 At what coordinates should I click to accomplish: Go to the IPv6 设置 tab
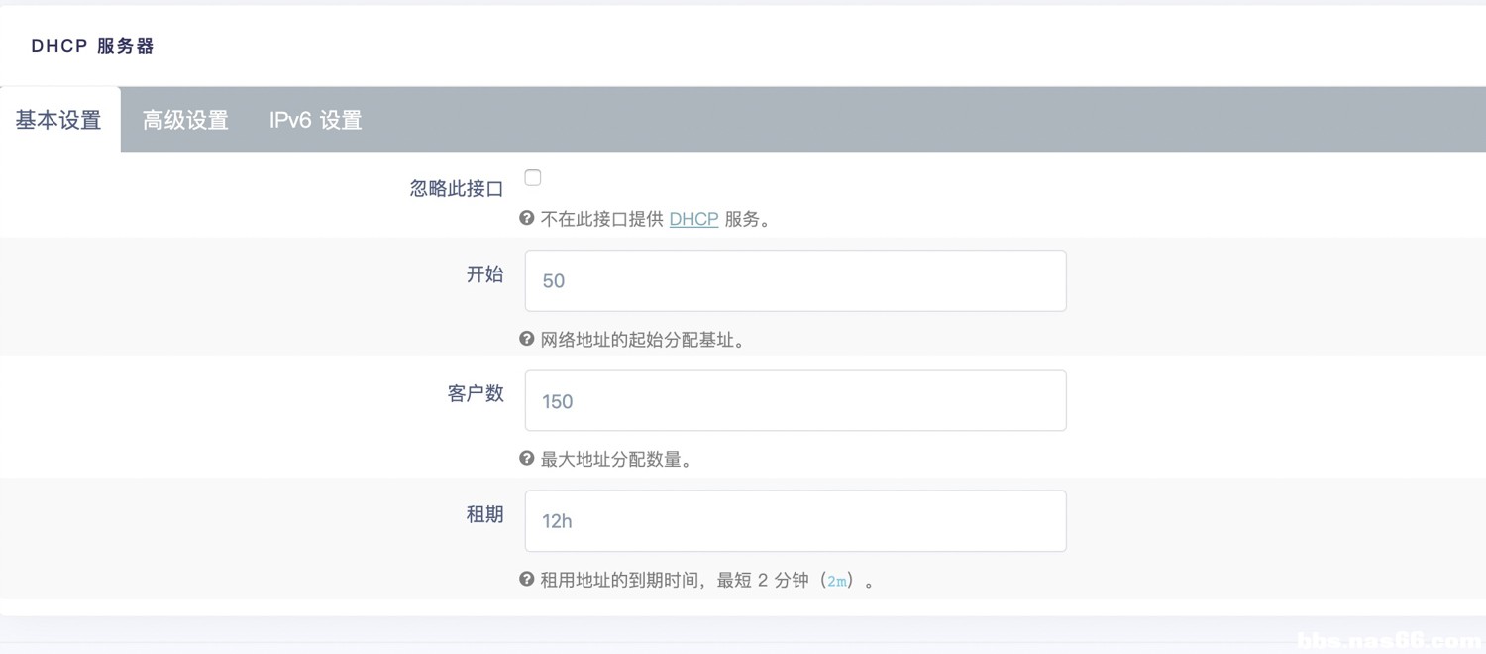tap(315, 120)
